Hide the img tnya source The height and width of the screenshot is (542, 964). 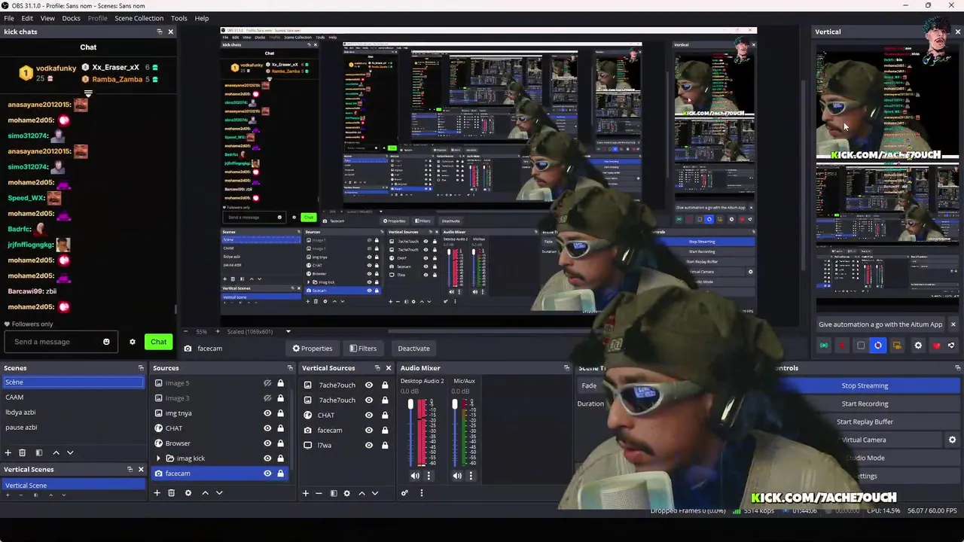267,413
